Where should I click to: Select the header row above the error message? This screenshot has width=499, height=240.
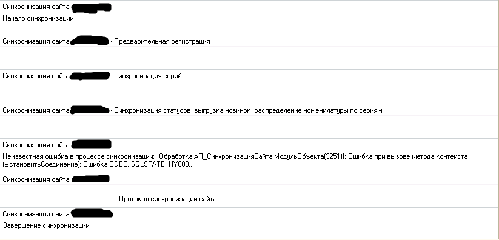click(249, 145)
